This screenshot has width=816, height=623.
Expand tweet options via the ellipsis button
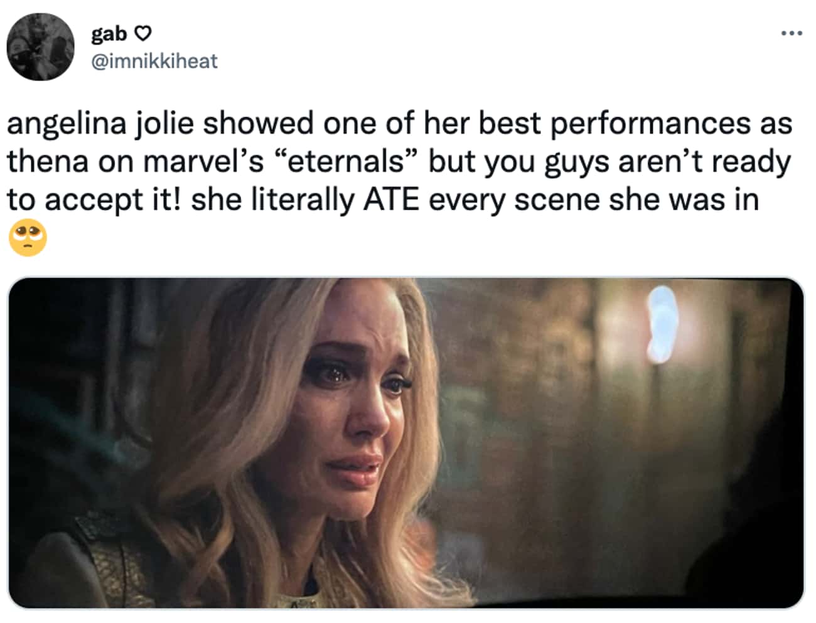(792, 33)
